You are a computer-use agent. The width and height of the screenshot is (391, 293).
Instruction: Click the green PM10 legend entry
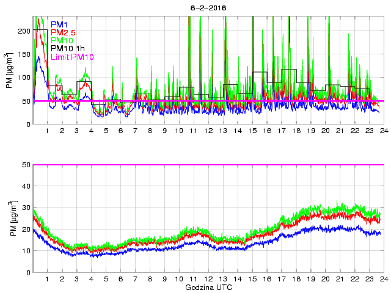pyautogui.click(x=62, y=40)
